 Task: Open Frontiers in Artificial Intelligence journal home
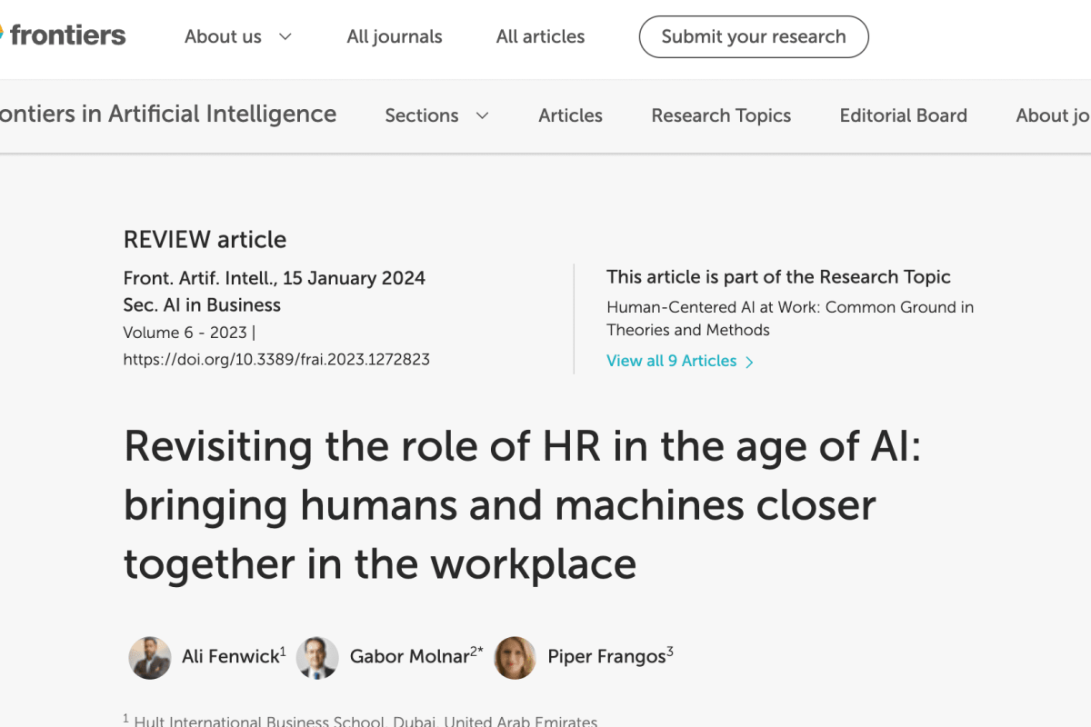pos(168,115)
